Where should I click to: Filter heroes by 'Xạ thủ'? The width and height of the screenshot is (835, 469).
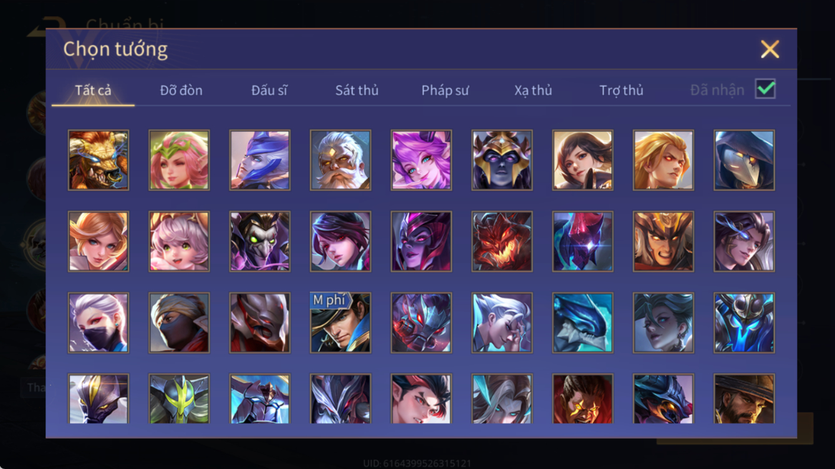(x=533, y=90)
